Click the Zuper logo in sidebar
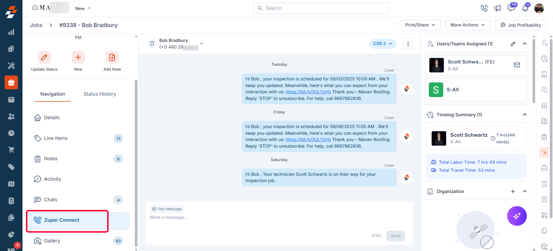553x251 pixels. (11, 12)
